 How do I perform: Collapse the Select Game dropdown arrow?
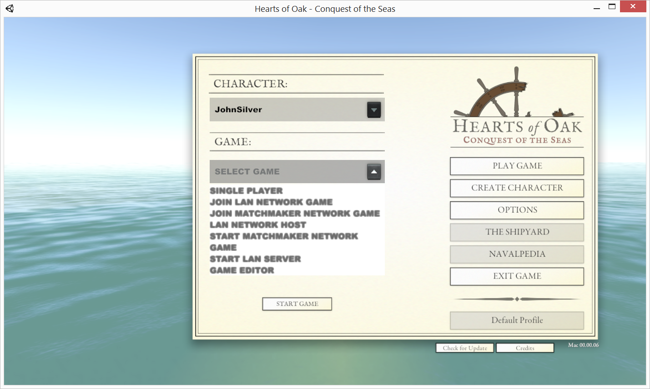coord(374,172)
